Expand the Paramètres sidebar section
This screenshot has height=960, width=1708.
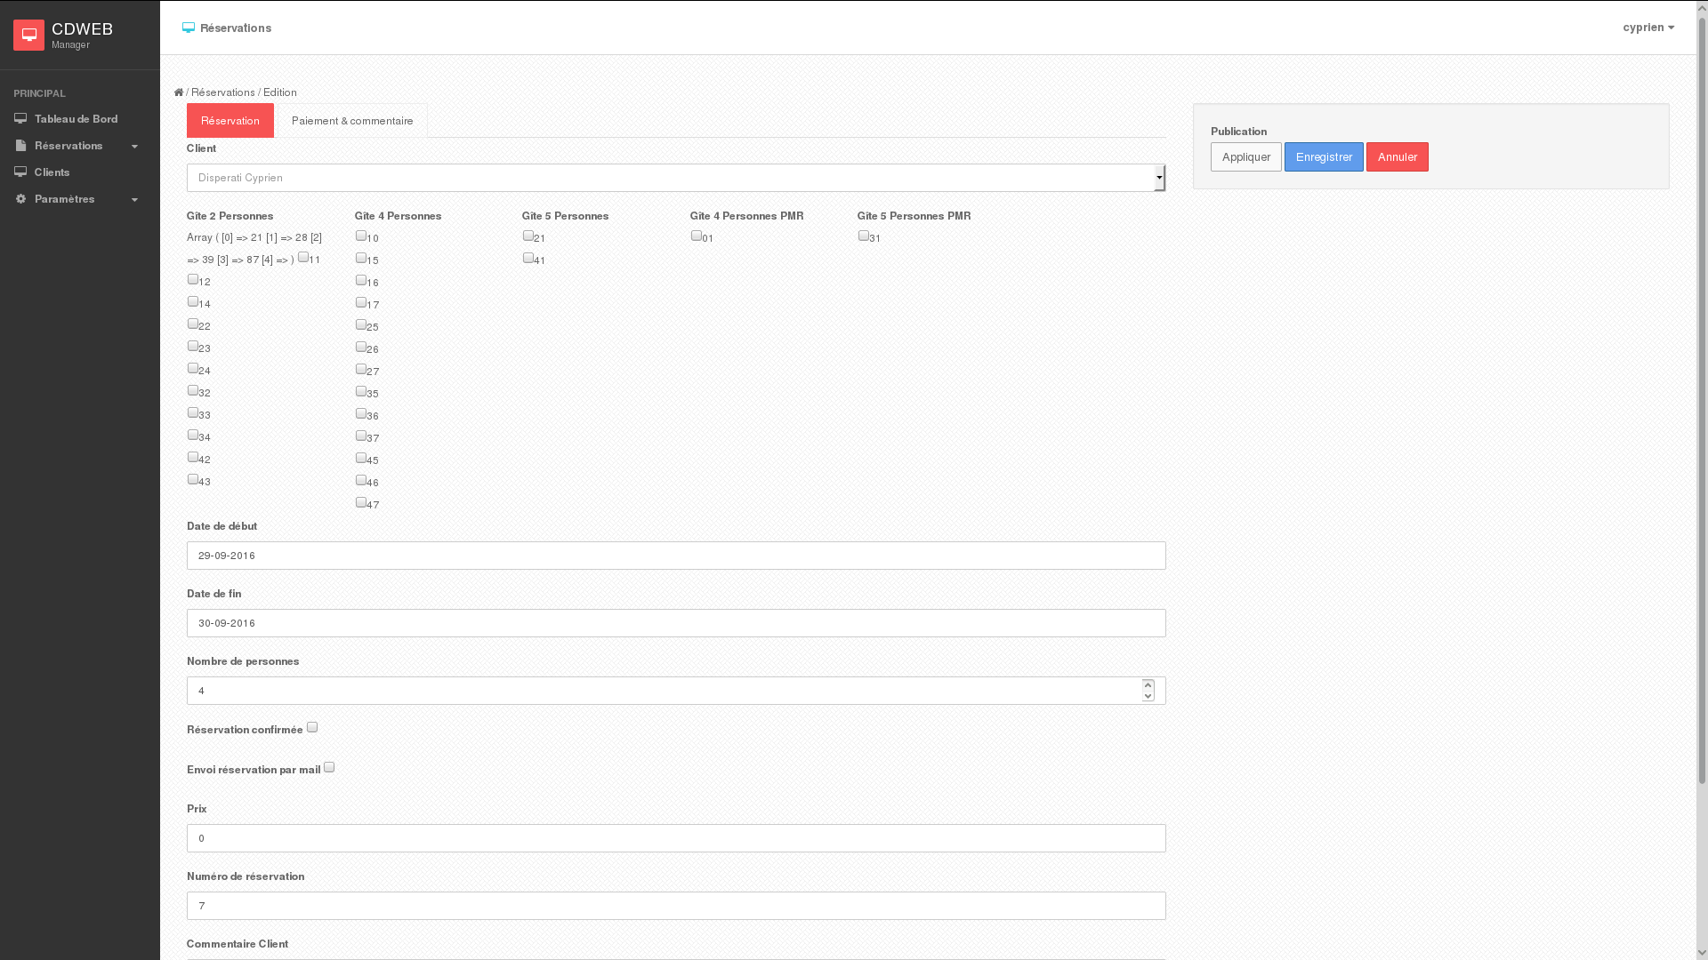pyautogui.click(x=134, y=199)
